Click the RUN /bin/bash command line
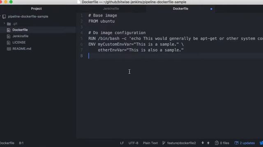The width and height of the screenshot is (263, 147). [x=175, y=38]
